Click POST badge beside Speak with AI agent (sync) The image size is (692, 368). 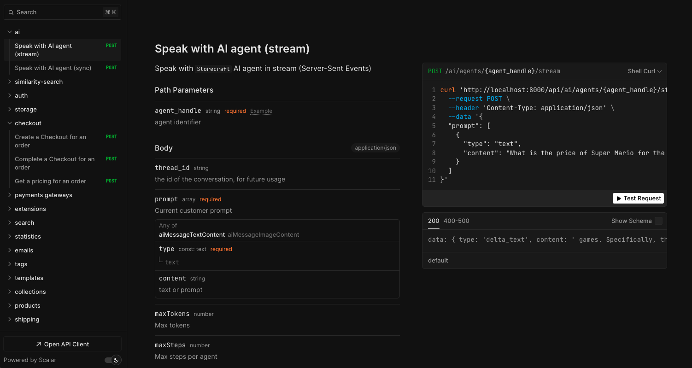(111, 68)
